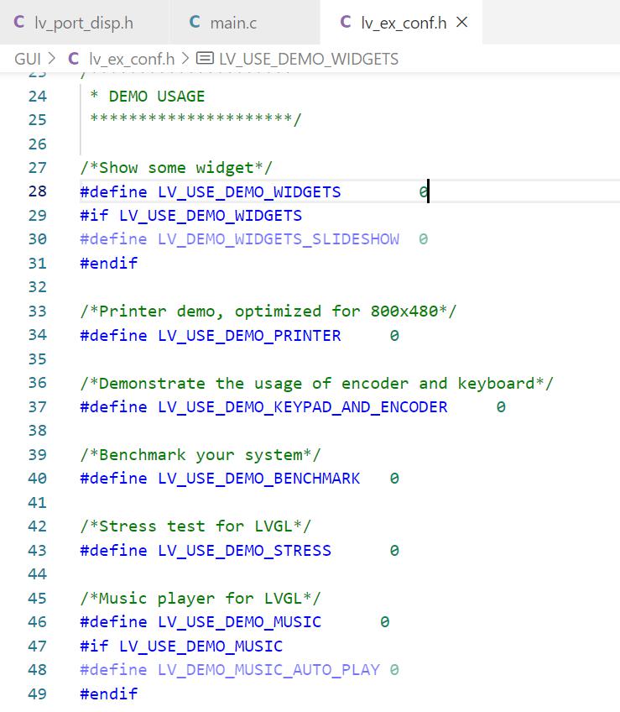Click the chevron after GUI in breadcrumb

click(x=52, y=59)
